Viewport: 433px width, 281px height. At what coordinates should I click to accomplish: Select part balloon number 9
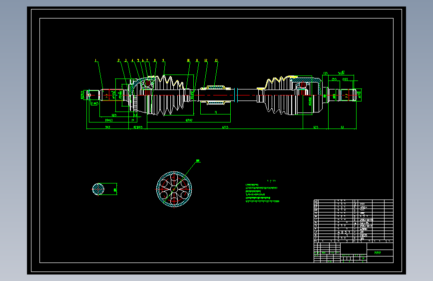(x=163, y=60)
